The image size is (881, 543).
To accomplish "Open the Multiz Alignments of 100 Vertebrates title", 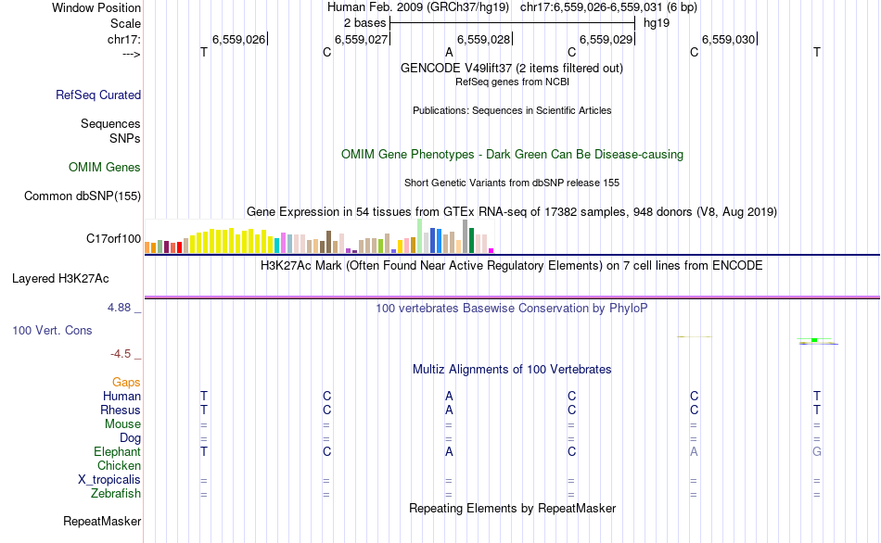I will pos(512,370).
